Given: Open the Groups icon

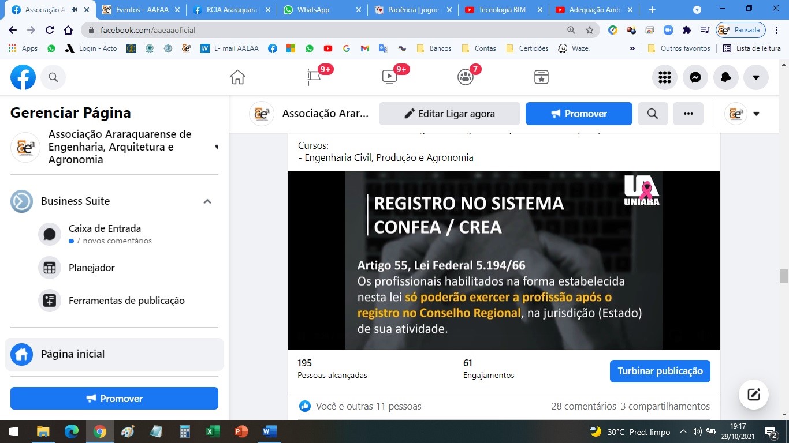Looking at the screenshot, I should [x=466, y=77].
